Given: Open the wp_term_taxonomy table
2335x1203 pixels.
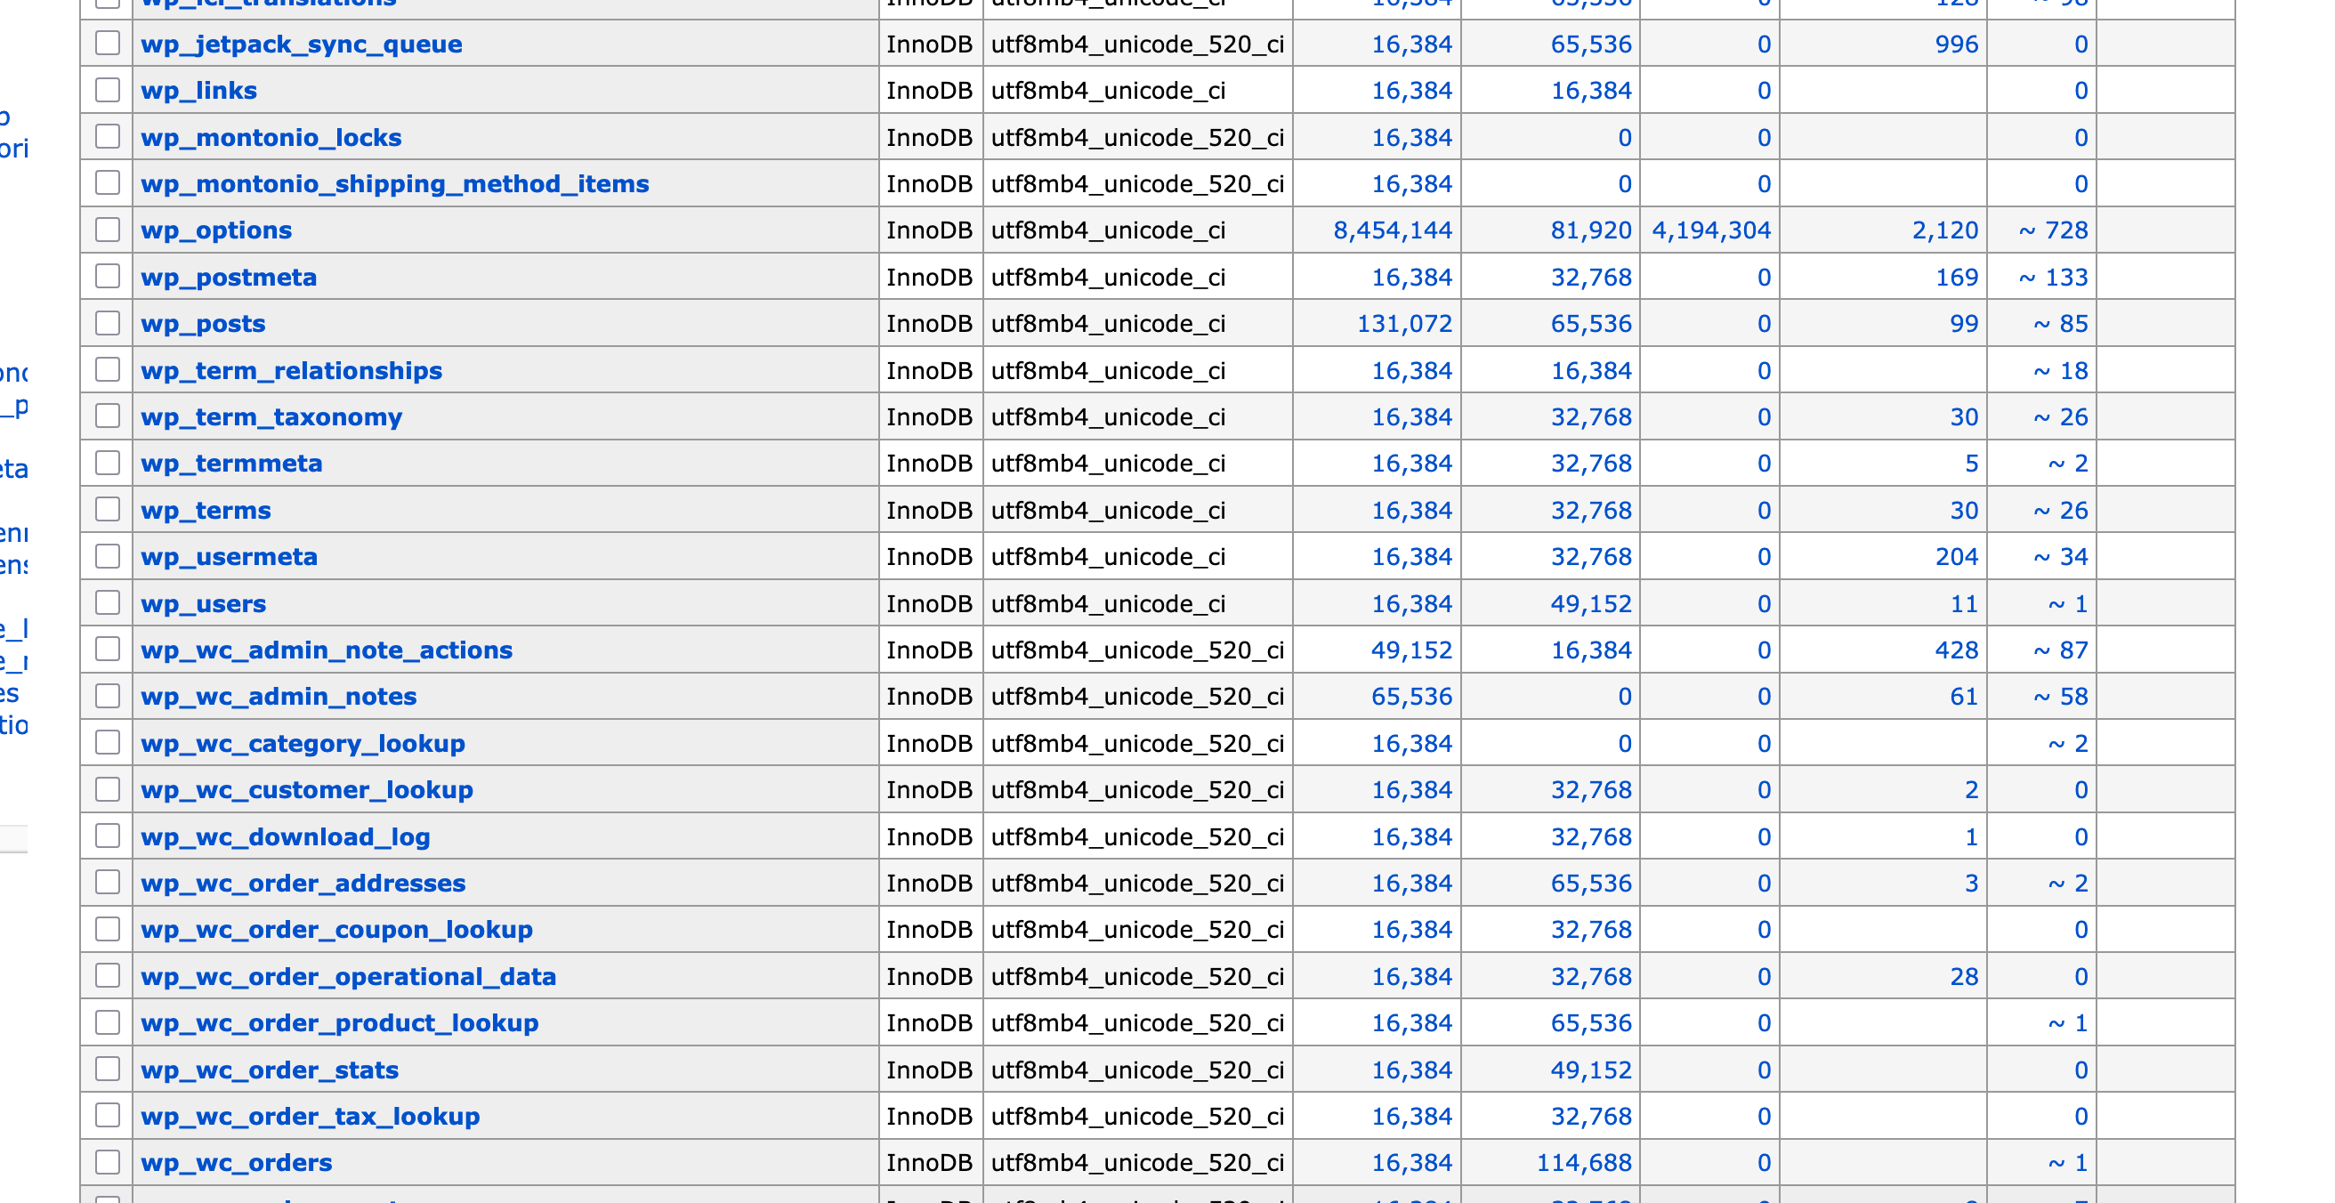Looking at the screenshot, I should 271,417.
